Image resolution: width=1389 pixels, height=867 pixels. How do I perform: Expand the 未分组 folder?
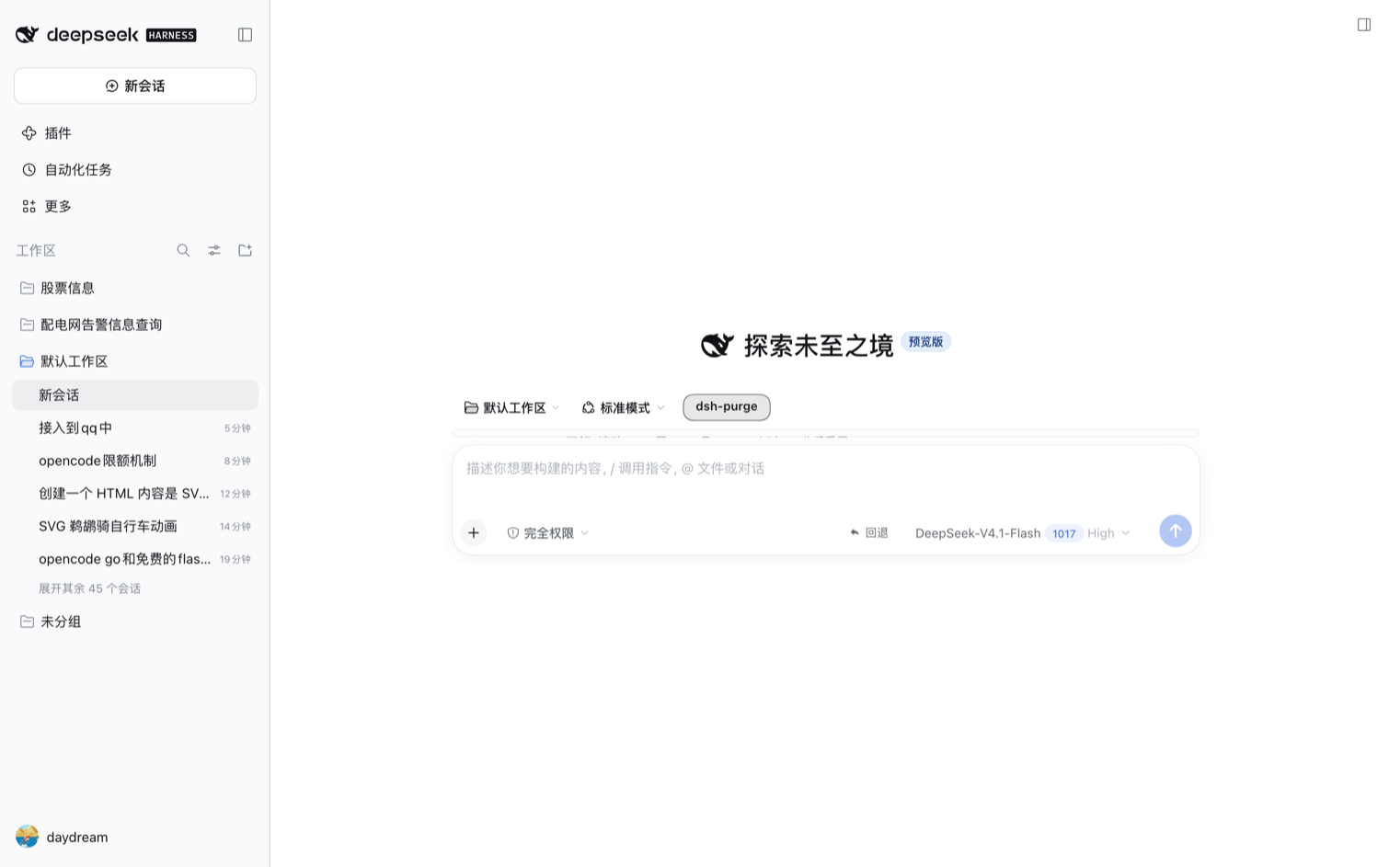(135, 622)
